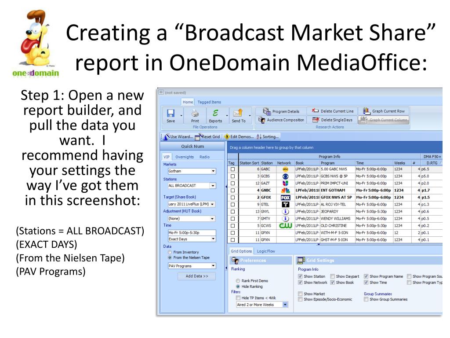Screen dimensions: 450x338
Task: Click the Add Data >> button
Action: click(x=196, y=276)
